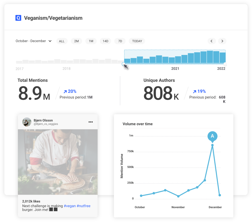
Task: Click the #vegan hashtag link
Action: pos(70,206)
